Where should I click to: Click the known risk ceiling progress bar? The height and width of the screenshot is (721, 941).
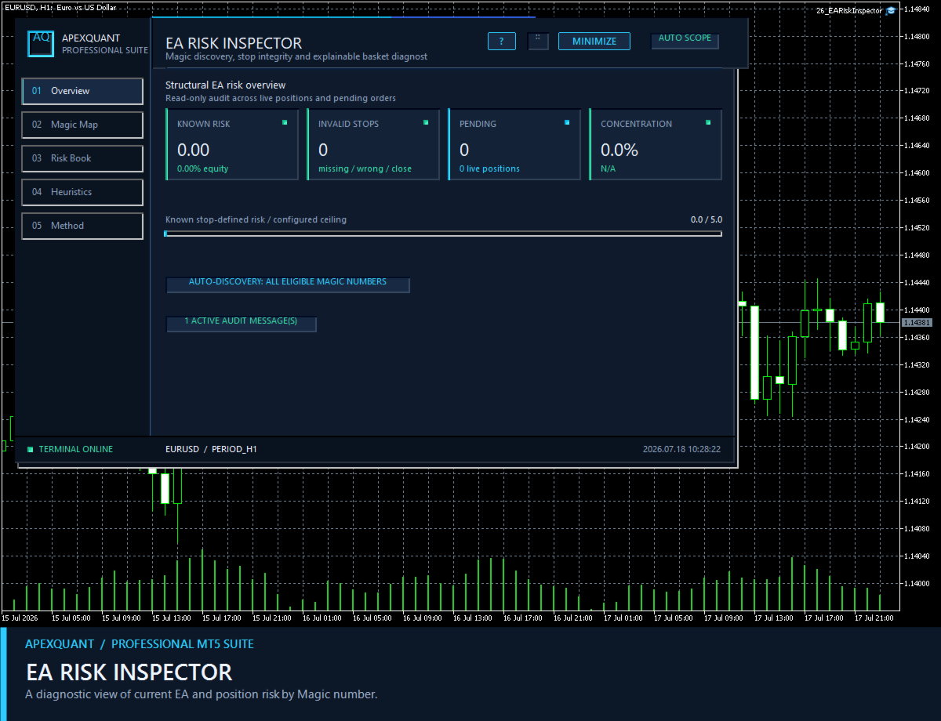[443, 234]
